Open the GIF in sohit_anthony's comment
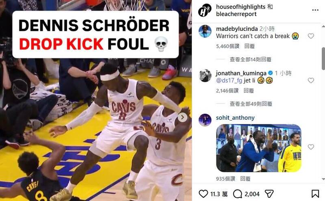The height and width of the screenshot is (201, 325). pyautogui.click(x=258, y=148)
